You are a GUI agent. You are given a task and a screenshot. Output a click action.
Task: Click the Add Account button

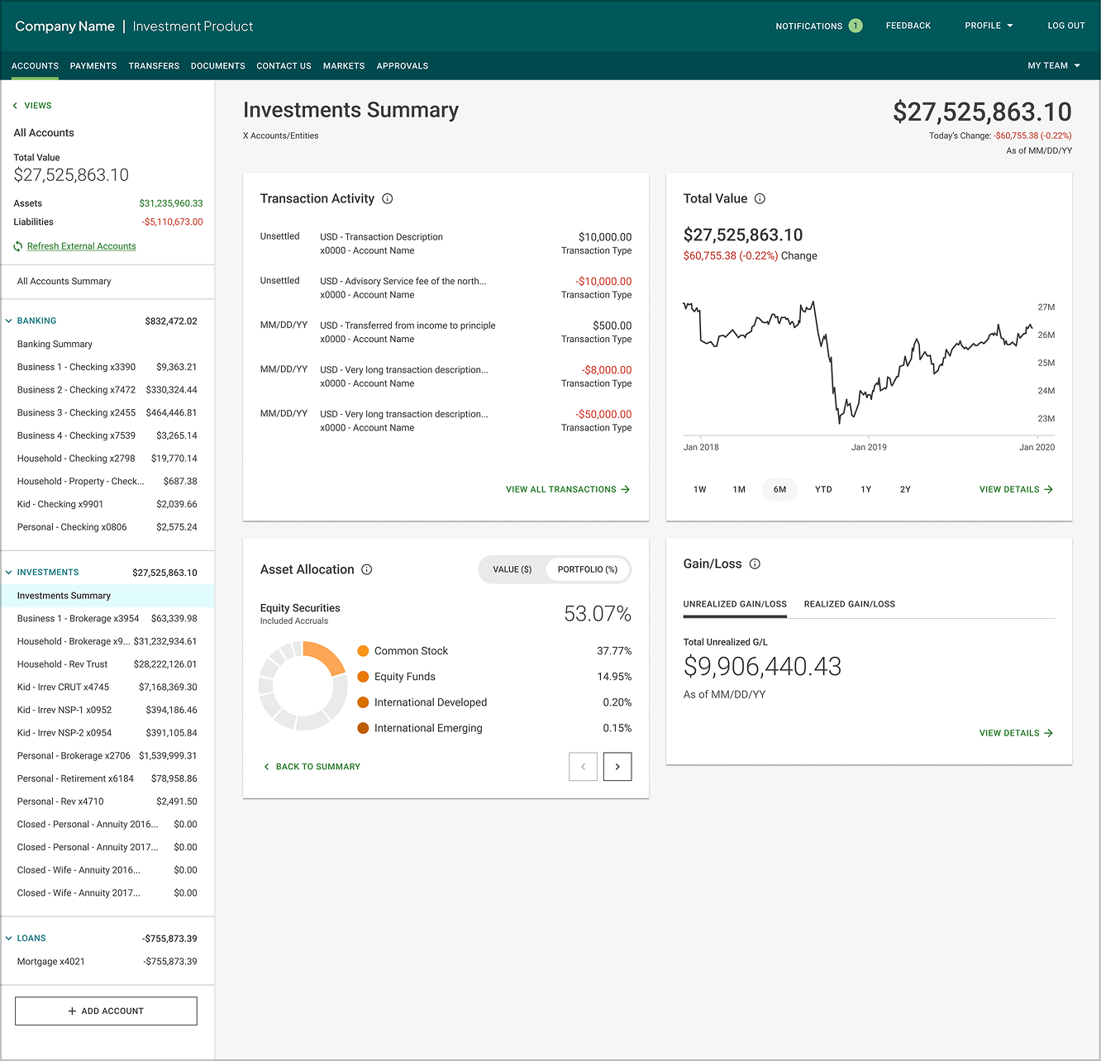(x=106, y=1011)
